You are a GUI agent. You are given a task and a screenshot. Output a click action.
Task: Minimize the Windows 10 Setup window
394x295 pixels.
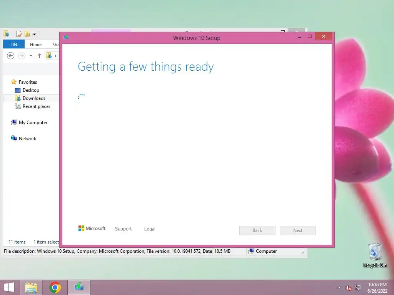tap(299, 37)
